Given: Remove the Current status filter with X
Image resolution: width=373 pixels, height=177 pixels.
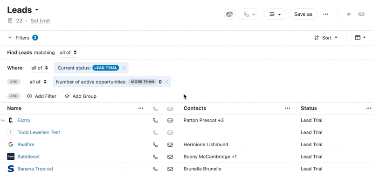Looking at the screenshot, I should (124, 68).
